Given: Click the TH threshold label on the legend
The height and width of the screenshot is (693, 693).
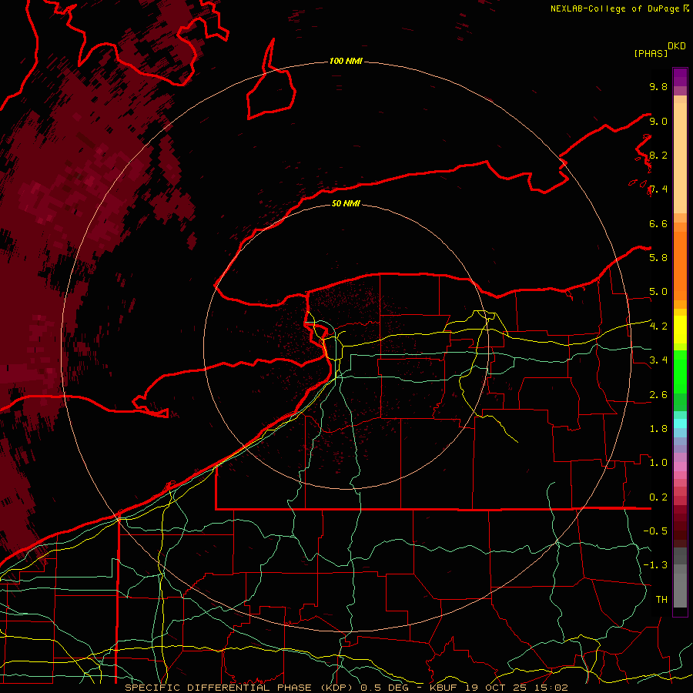Looking at the screenshot, I should coord(661,600).
